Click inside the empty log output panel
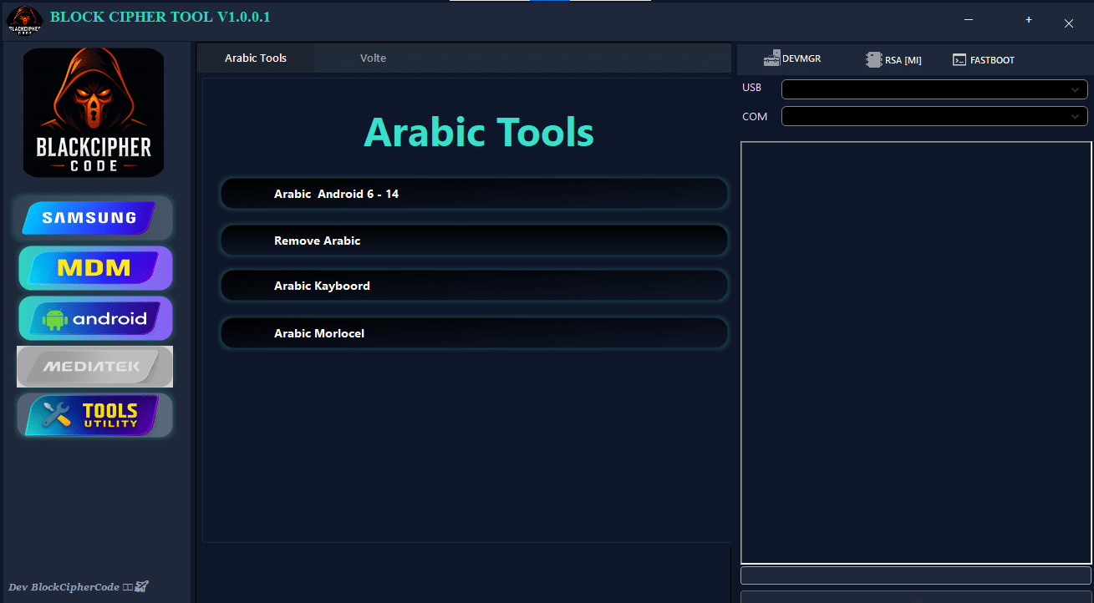This screenshot has width=1094, height=603. click(916, 352)
